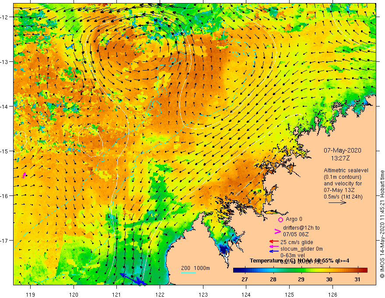This screenshot has width=385, height=298.
Task: Click the longitude label 122
Action: tap(160, 294)
